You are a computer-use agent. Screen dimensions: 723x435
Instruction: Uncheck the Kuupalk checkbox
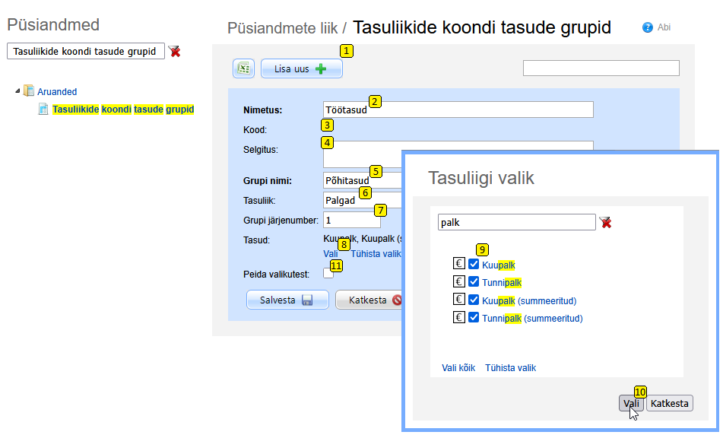pyautogui.click(x=474, y=265)
